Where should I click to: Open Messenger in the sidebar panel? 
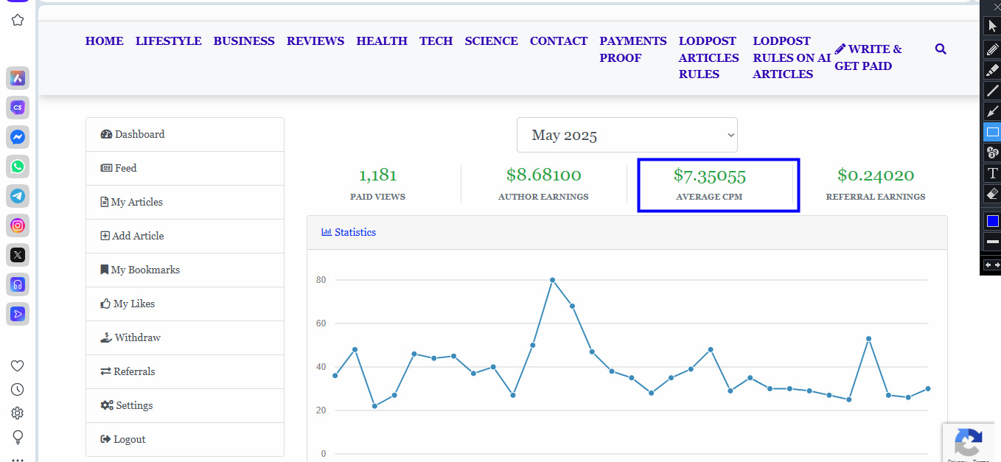(18, 137)
